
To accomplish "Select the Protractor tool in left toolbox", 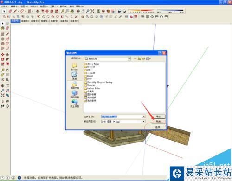I will pos(3,75).
